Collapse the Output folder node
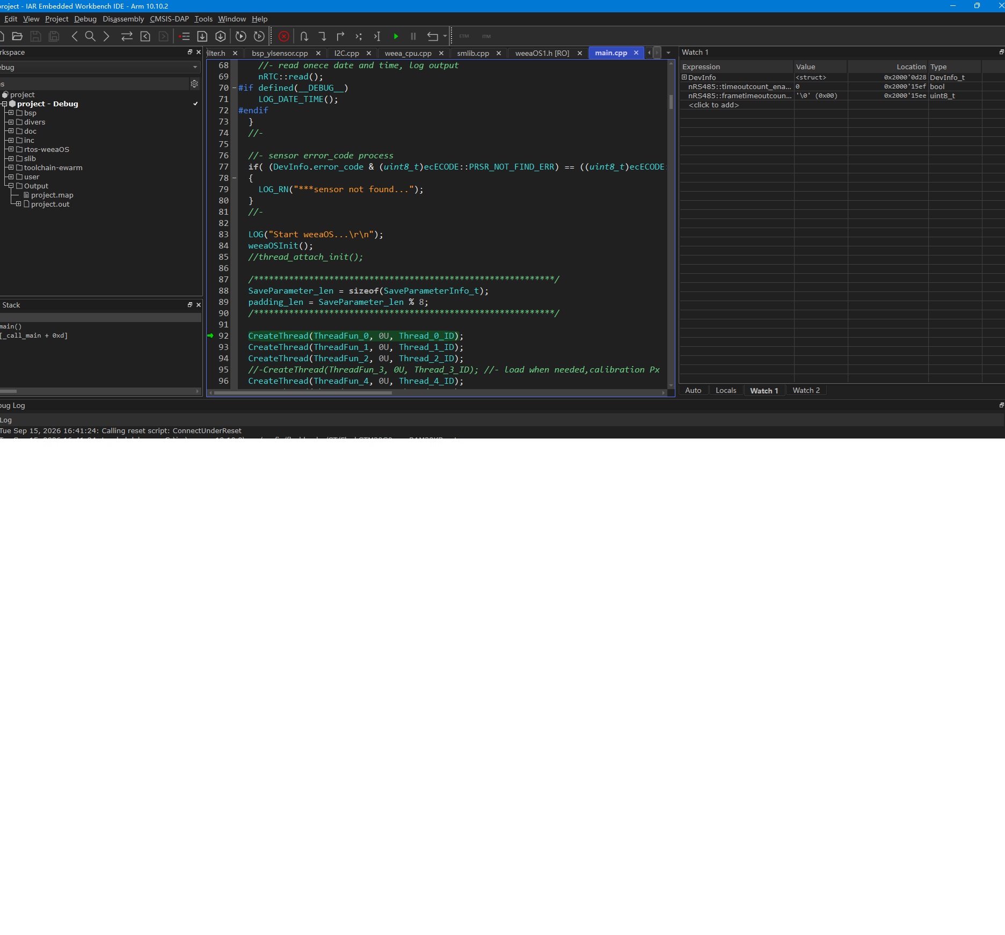Viewport: 1005px width, 935px height. (x=11, y=186)
